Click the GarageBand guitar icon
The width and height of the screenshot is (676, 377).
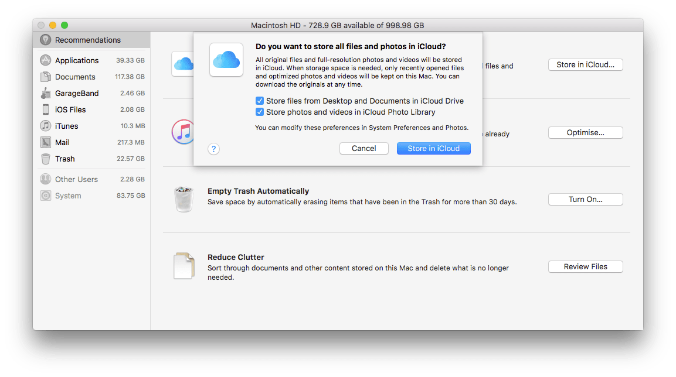pos(45,93)
